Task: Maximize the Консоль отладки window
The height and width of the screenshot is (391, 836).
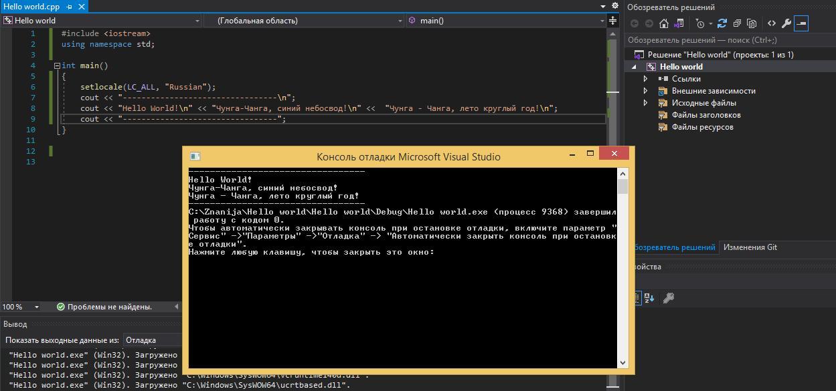Action: [590, 153]
